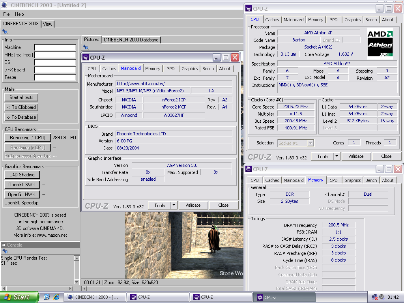Viewport: 404px width, 303px height.
Task: Click the MHz (real freq.) input field
Action: [55, 55]
